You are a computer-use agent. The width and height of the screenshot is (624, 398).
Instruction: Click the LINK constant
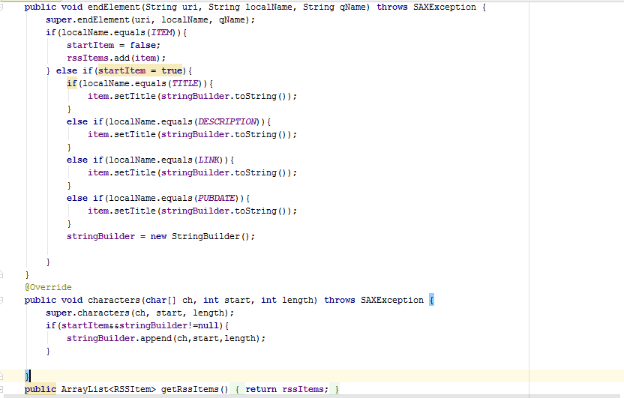(x=209, y=160)
